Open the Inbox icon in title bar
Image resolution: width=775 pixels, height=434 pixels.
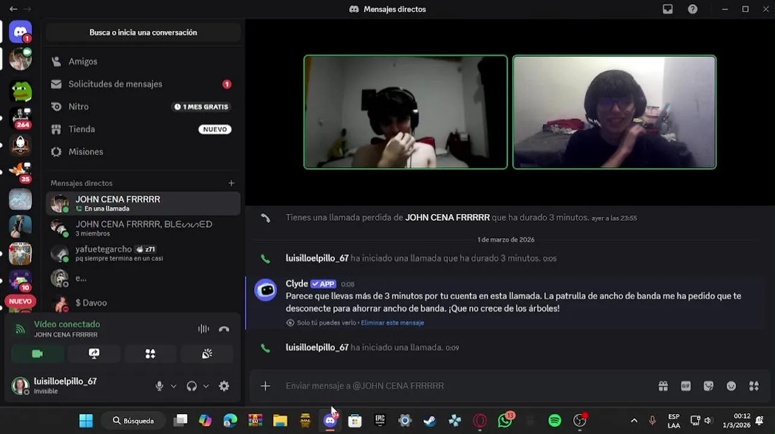[668, 9]
